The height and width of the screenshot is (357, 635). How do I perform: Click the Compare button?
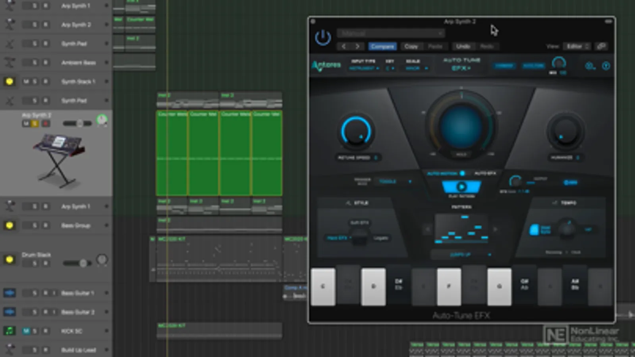(x=382, y=46)
